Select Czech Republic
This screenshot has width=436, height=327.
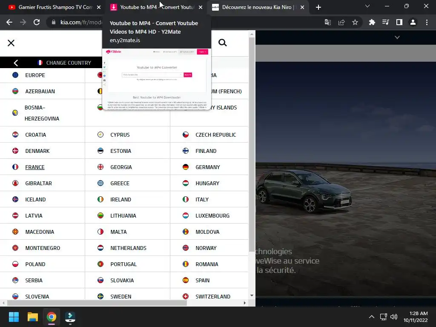215,135
